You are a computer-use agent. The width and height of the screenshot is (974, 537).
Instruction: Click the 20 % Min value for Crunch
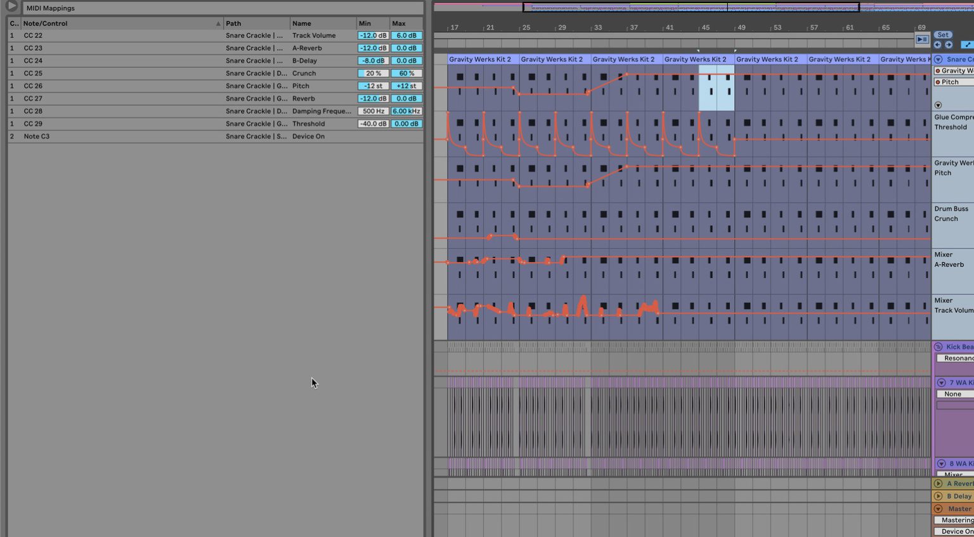pos(372,73)
